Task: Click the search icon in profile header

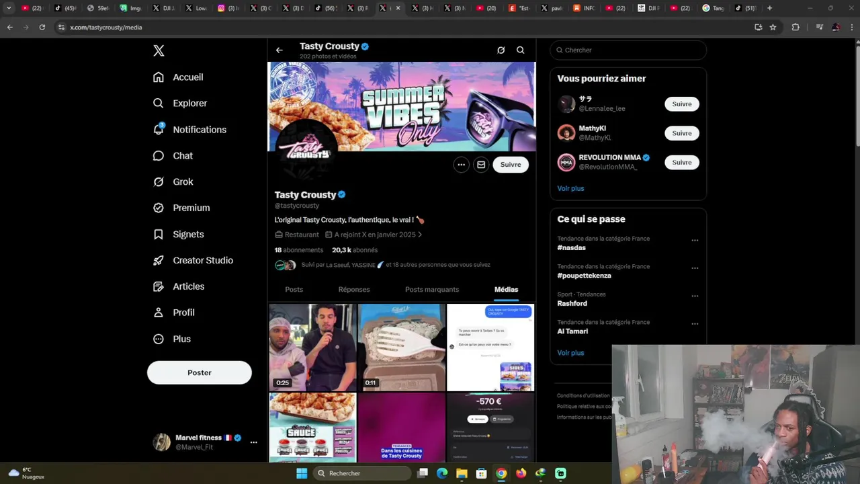Action: click(520, 50)
